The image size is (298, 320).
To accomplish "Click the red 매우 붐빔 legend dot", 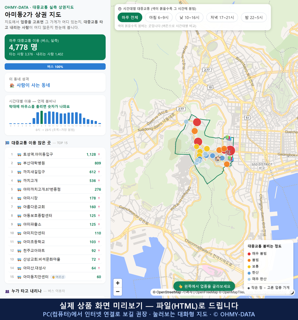I will point(249,254).
